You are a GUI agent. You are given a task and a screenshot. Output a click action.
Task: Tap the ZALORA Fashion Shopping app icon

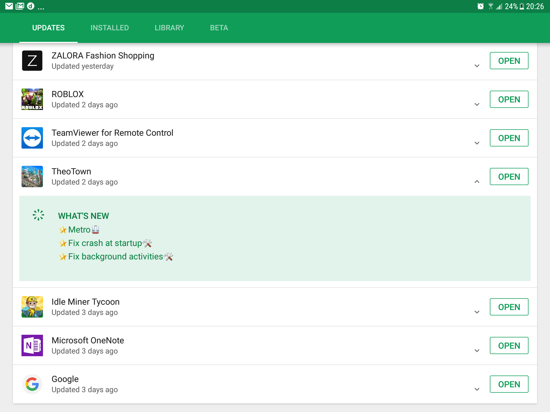(32, 61)
